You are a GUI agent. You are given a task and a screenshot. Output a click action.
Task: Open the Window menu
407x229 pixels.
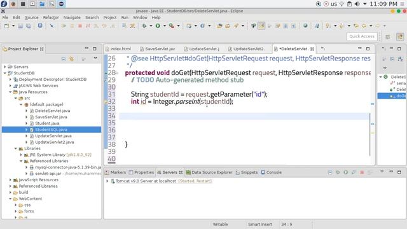(140, 17)
